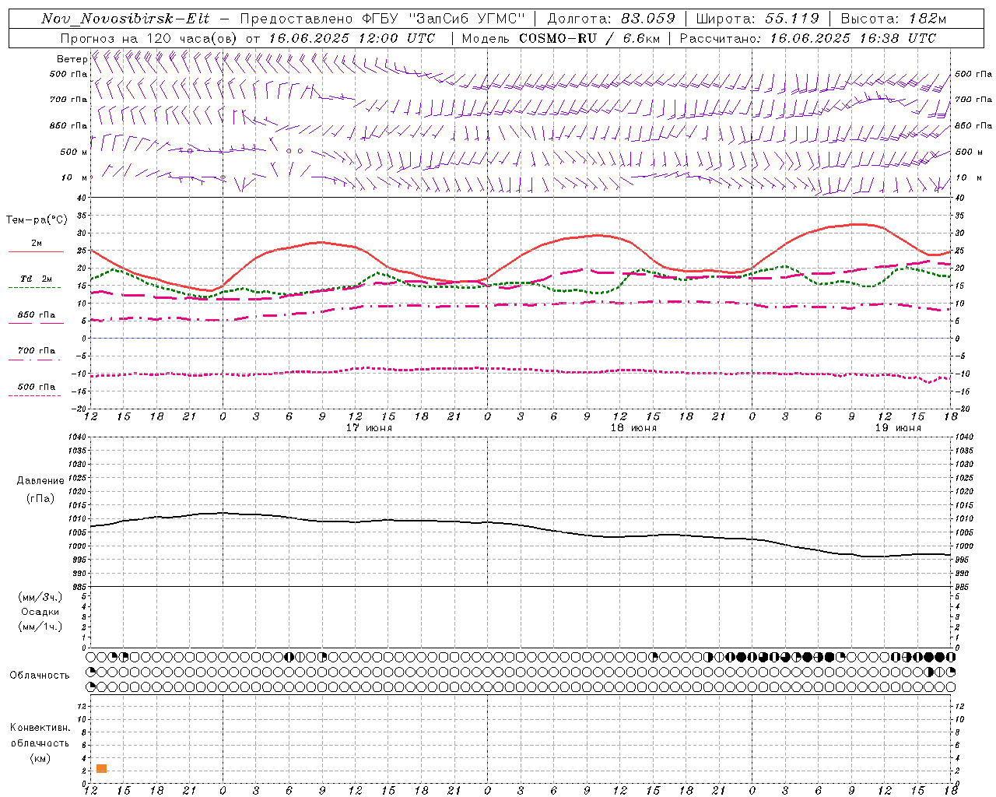This screenshot has width=996, height=797.
Task: Click the "Прогноз на 120 часа(ов)" text
Action: (x=149, y=38)
